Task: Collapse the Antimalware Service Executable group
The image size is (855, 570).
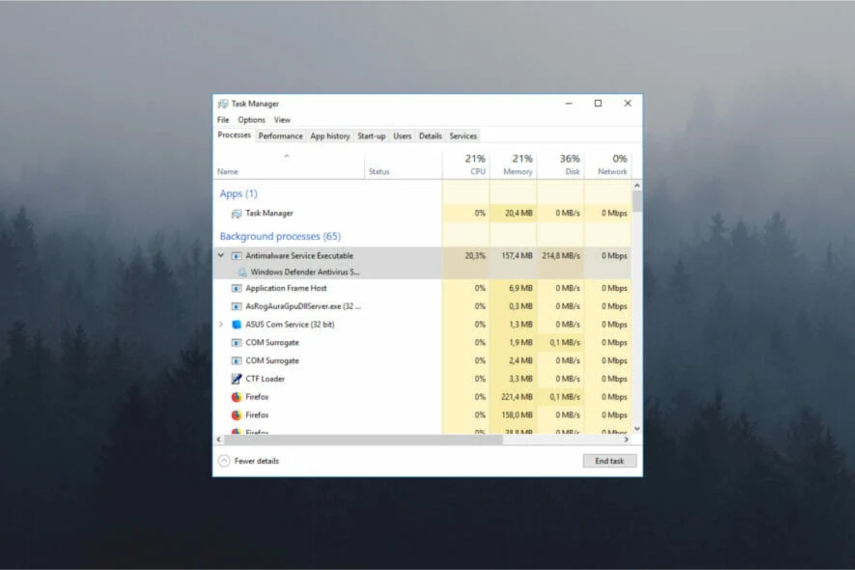Action: tap(221, 256)
